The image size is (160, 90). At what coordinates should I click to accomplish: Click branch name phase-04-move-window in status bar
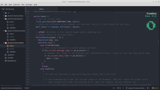(x=136, y=88)
